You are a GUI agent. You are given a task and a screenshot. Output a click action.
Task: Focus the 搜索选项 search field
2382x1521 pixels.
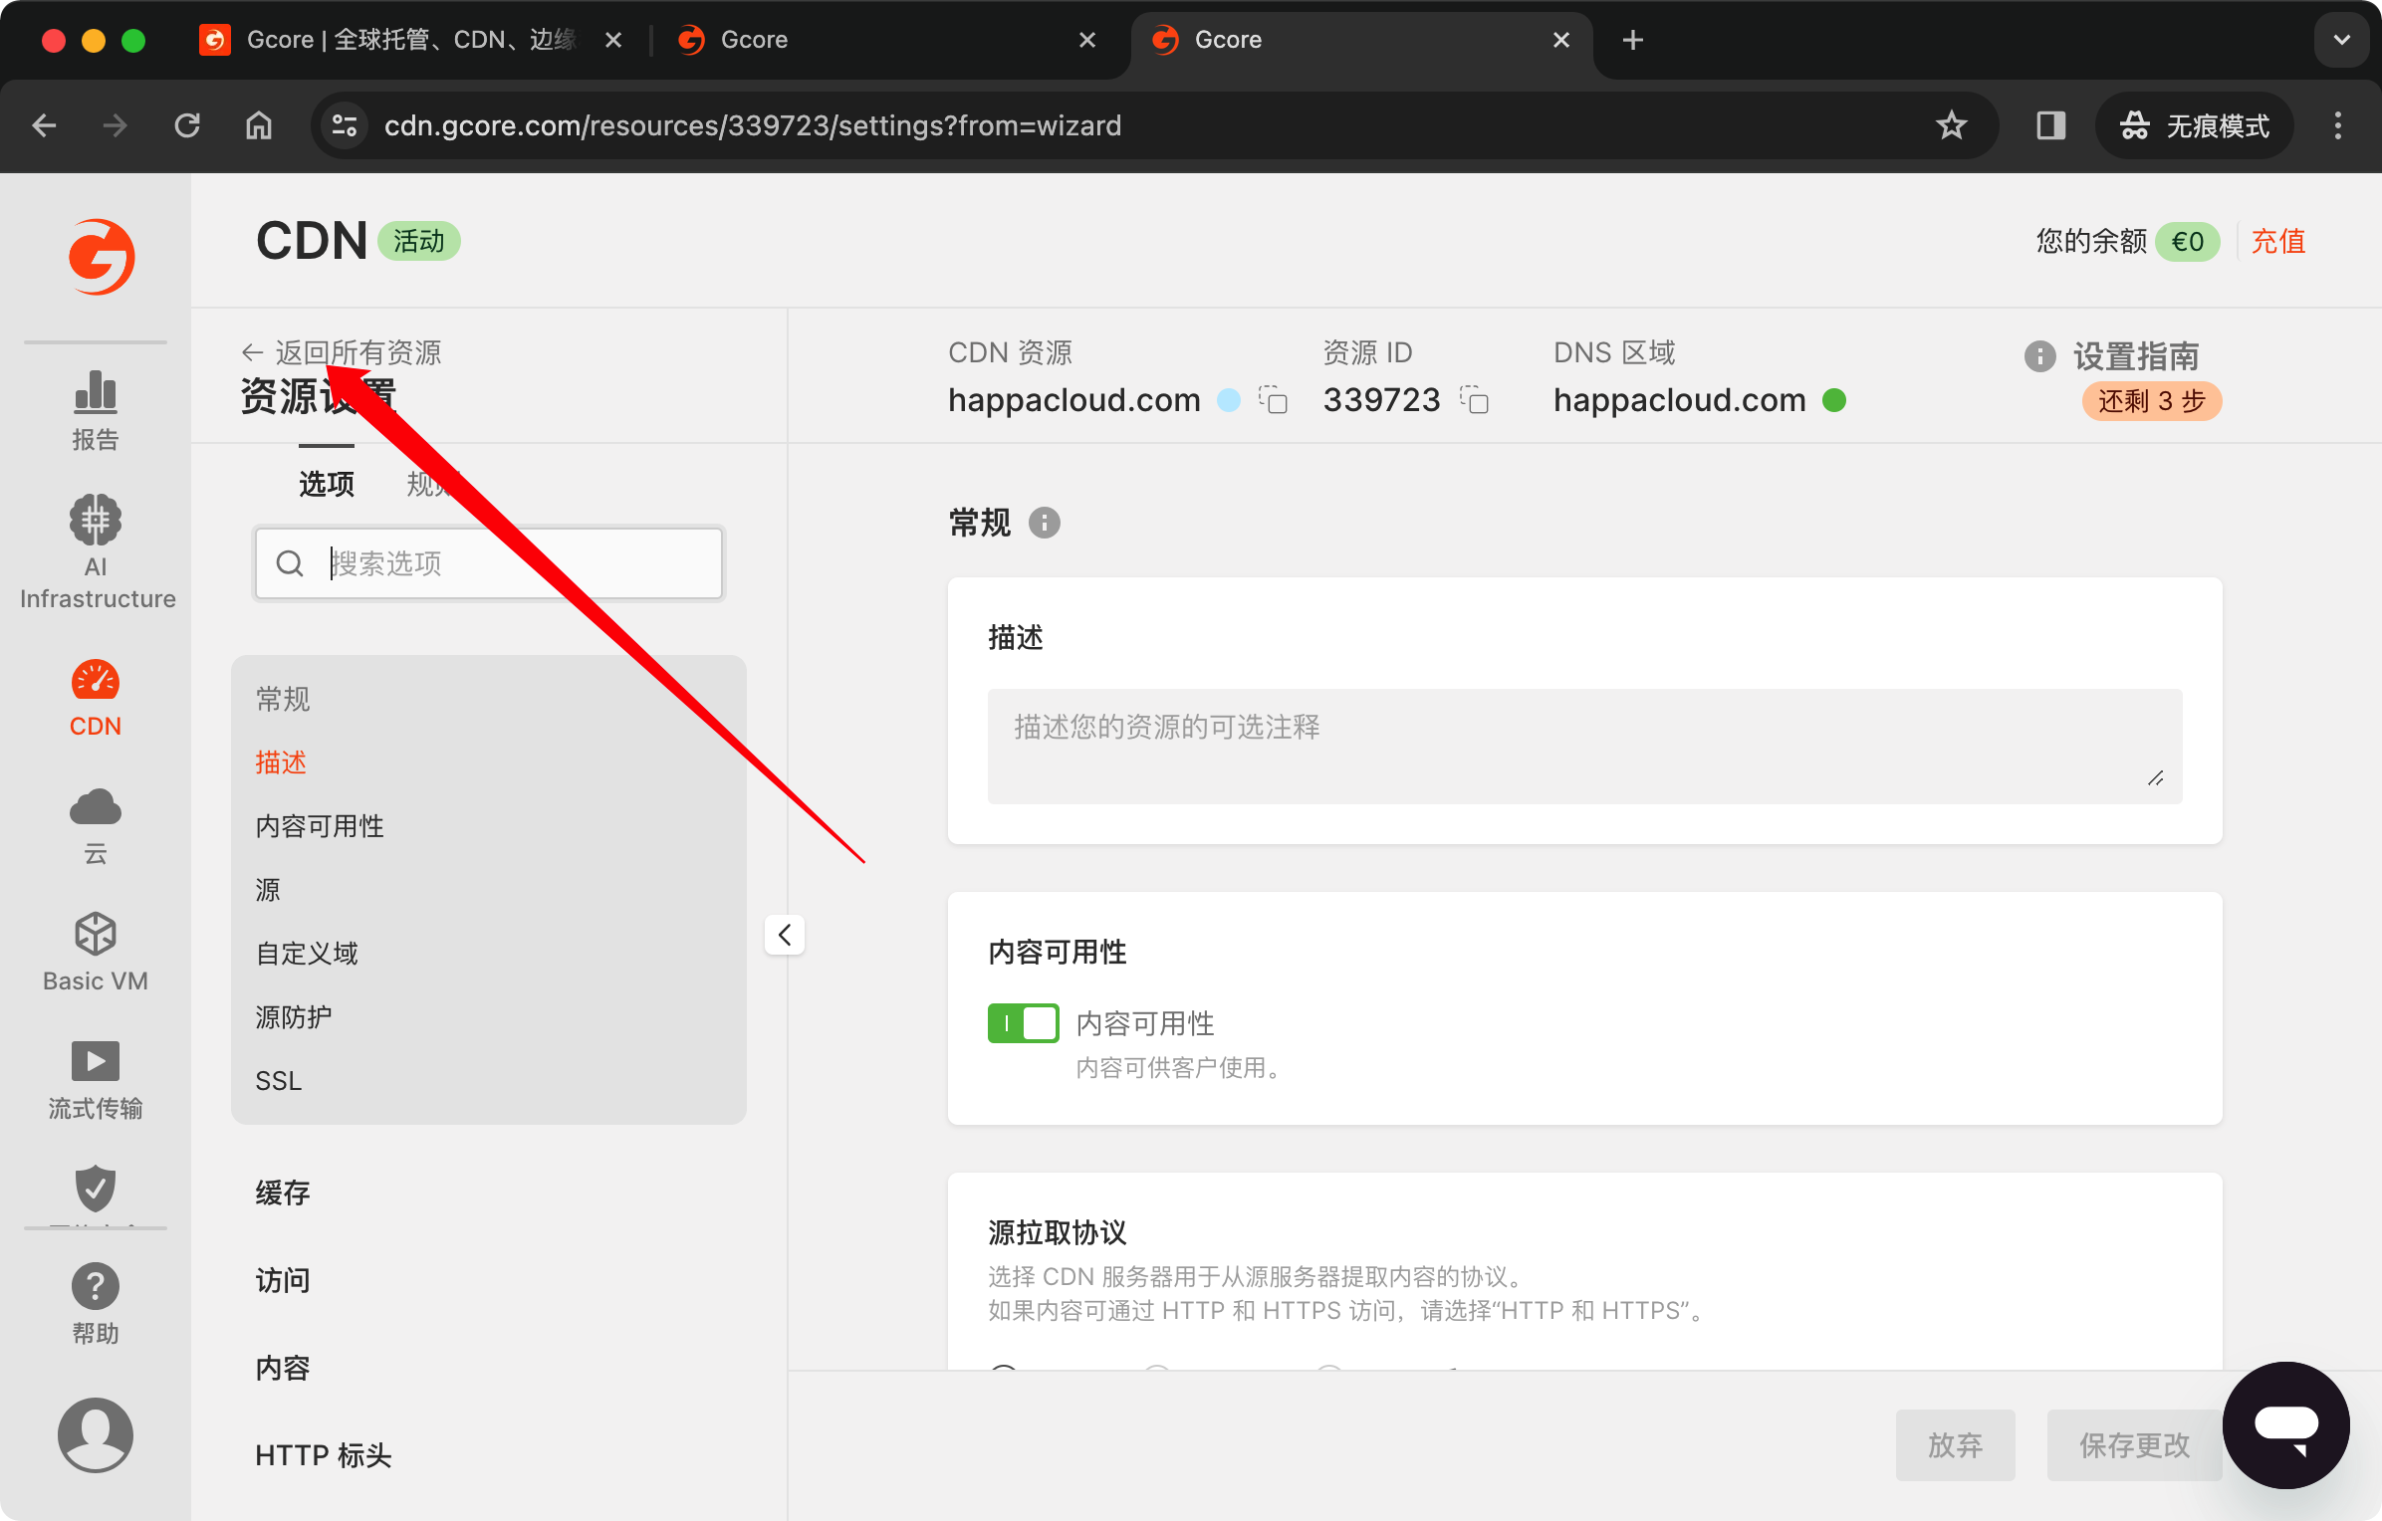[489, 563]
